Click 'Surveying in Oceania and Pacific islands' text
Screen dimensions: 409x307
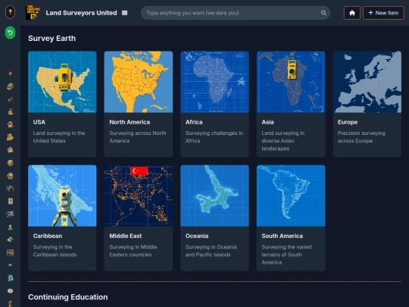211,251
